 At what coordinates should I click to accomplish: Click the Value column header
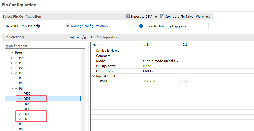pos(147,45)
